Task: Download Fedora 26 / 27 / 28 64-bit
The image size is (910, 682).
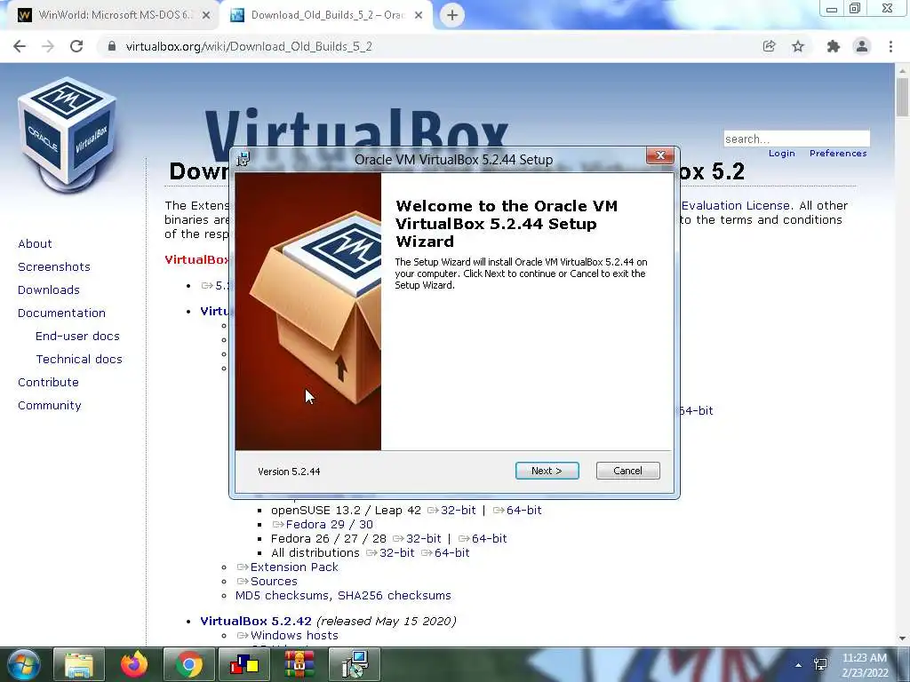Action: [489, 539]
